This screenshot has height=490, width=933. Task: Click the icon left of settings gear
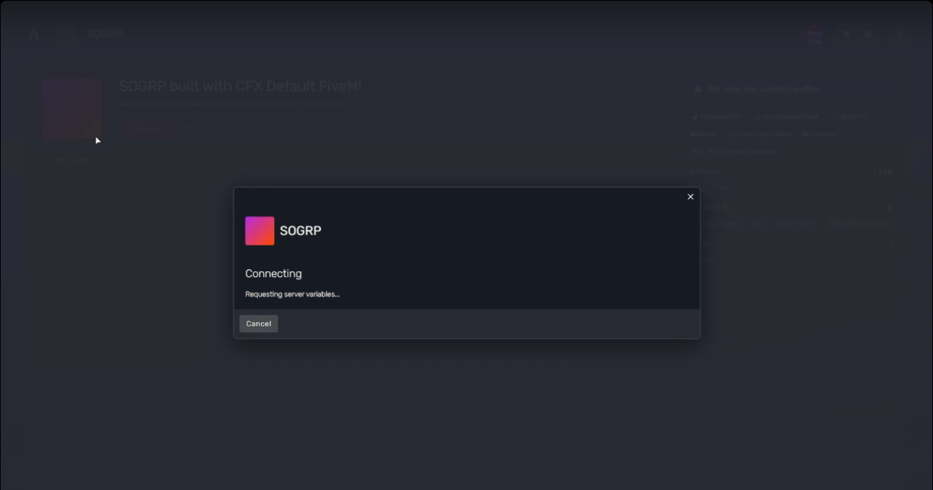click(847, 35)
